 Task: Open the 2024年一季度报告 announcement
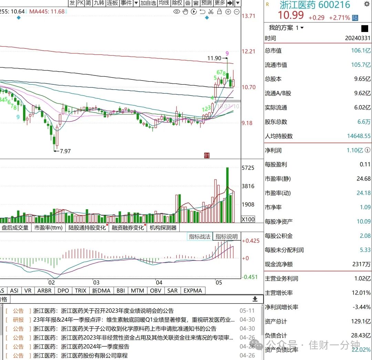(x=81, y=347)
